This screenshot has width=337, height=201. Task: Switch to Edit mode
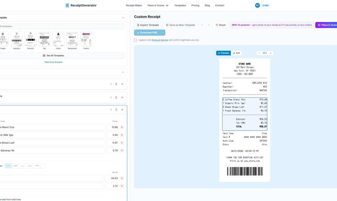(236, 53)
